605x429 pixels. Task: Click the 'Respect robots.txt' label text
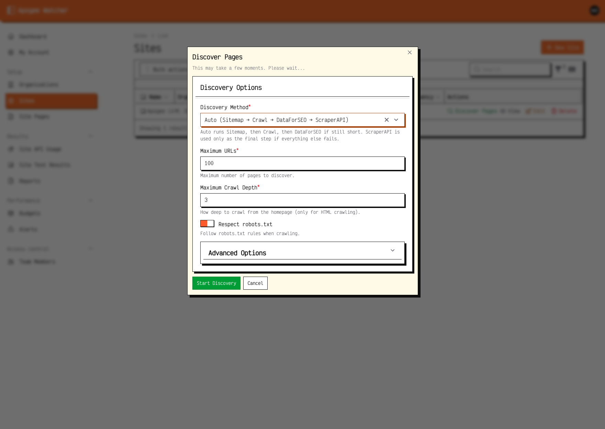(x=245, y=224)
